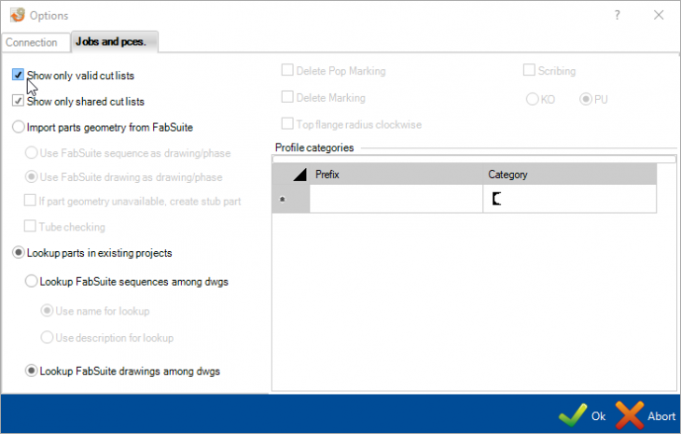Screen dimensions: 681x434
Task: Click the grid corner select-all triangle
Action: tap(299, 175)
